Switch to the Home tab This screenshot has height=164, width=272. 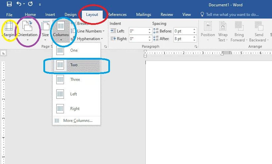click(x=30, y=15)
